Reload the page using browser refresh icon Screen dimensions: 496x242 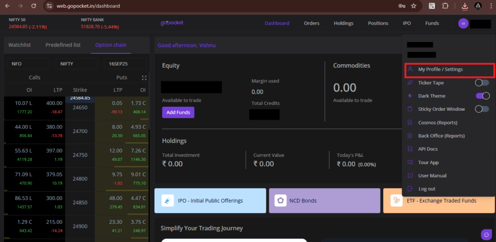pos(33,6)
